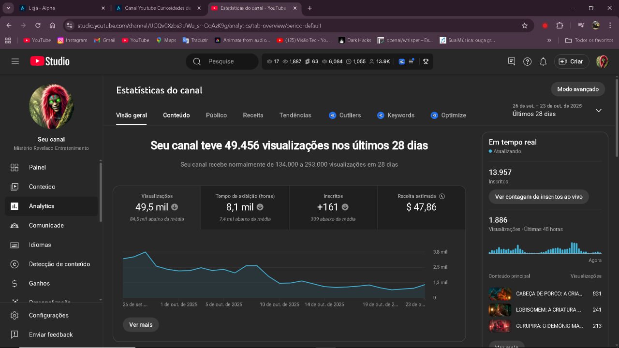
Task: Select the Tempo de exibição metric card
Action: pyautogui.click(x=245, y=207)
